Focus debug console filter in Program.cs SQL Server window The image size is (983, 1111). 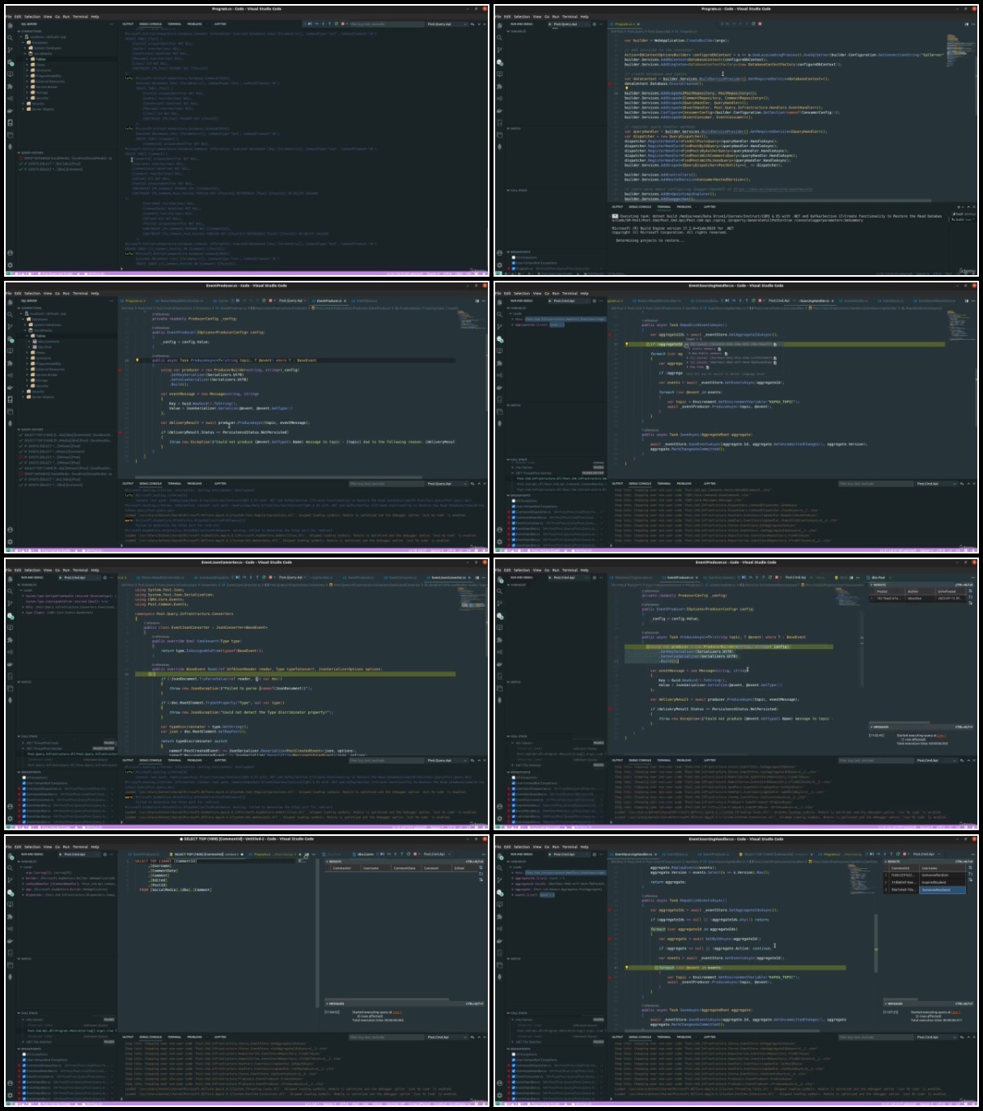[386, 24]
